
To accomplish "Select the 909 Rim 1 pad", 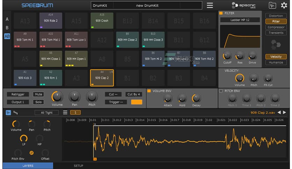I will coord(51,78).
